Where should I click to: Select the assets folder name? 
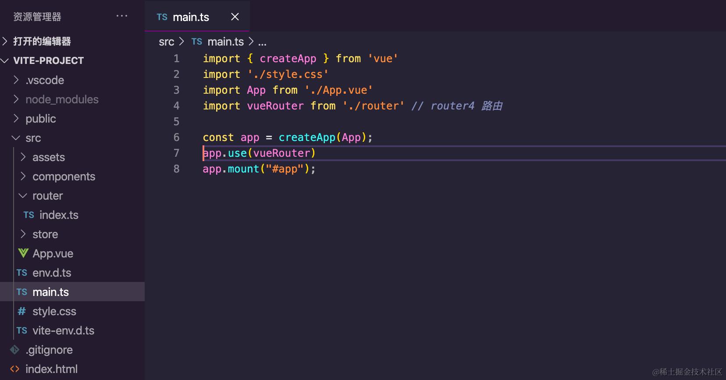pyautogui.click(x=49, y=157)
